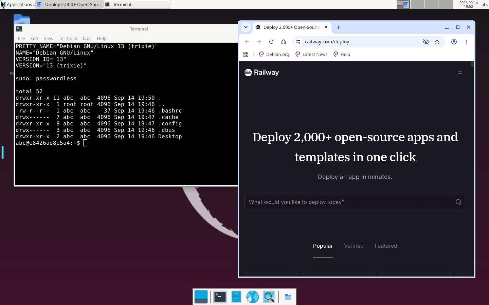Click the abc user label in top panel
The height and width of the screenshot is (305, 489).
(x=485, y=4)
